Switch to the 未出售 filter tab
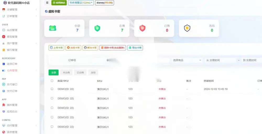This screenshot has height=134, width=262. [66, 73]
